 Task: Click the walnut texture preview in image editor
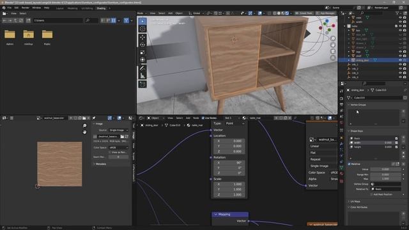point(59,164)
